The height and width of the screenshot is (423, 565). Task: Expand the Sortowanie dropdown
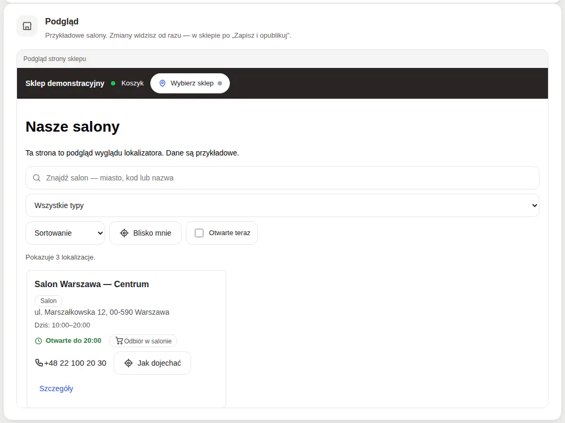(65, 233)
